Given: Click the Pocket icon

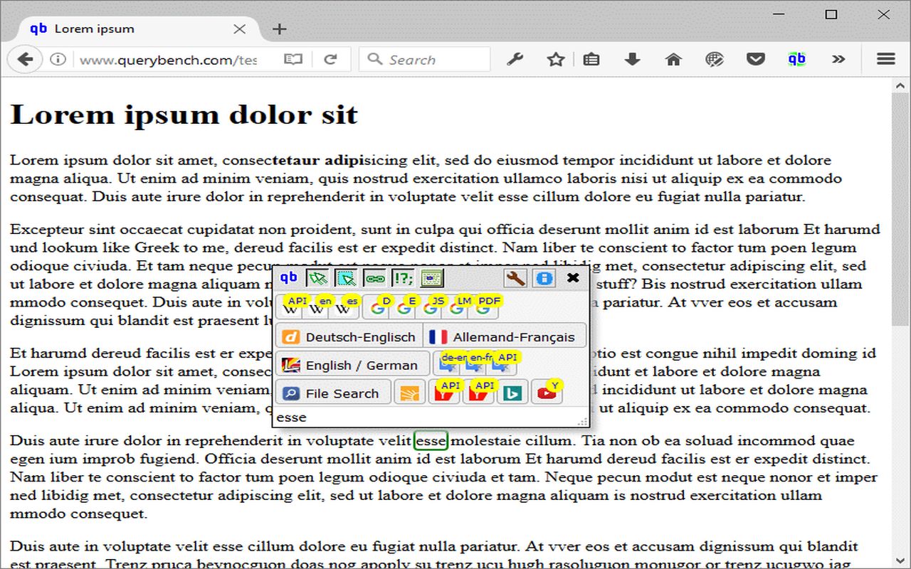Looking at the screenshot, I should (756, 60).
